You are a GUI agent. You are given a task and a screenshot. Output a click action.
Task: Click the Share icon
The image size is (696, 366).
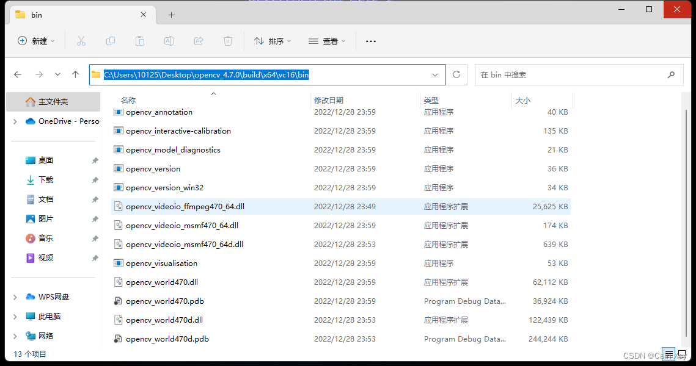(199, 41)
